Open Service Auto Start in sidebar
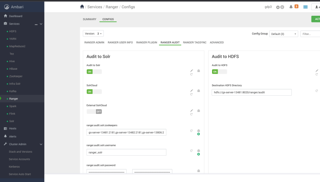This screenshot has height=182, width=320. pos(20,174)
